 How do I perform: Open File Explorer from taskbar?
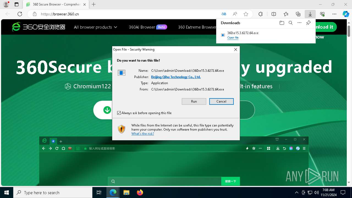click(x=127, y=193)
